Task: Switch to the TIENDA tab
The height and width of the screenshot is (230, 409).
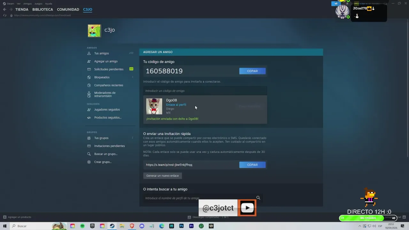Action: coord(22,10)
